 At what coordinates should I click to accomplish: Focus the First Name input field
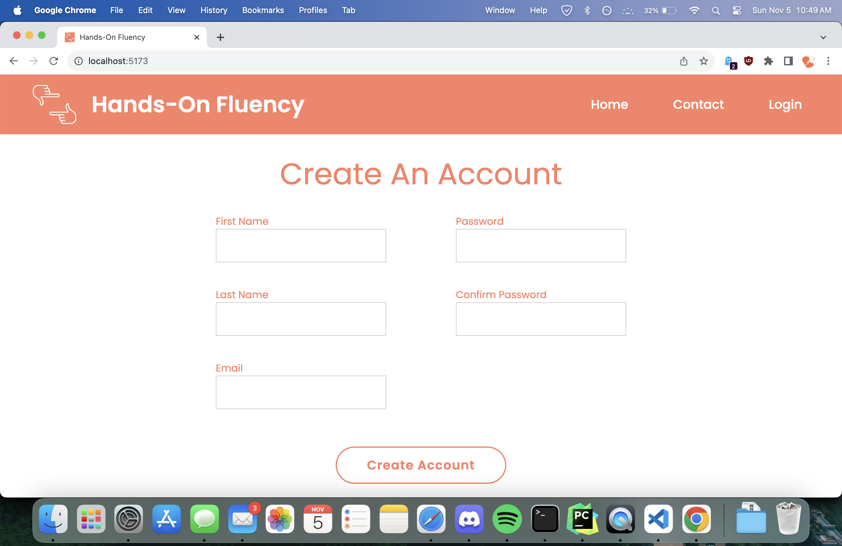(300, 245)
